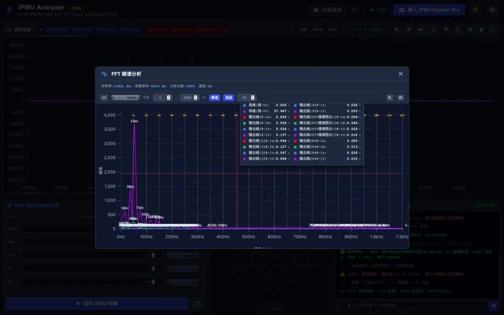Click the send icon in AI chat box
The height and width of the screenshot is (315, 504).
point(493,305)
